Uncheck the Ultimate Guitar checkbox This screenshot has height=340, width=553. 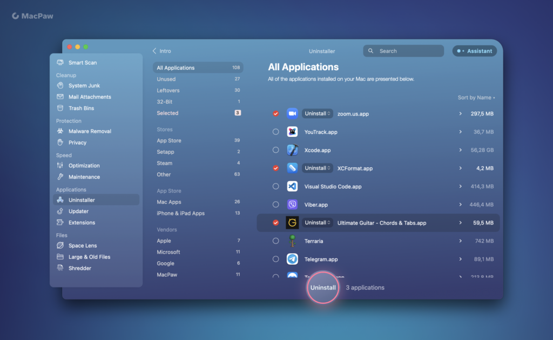click(x=276, y=223)
